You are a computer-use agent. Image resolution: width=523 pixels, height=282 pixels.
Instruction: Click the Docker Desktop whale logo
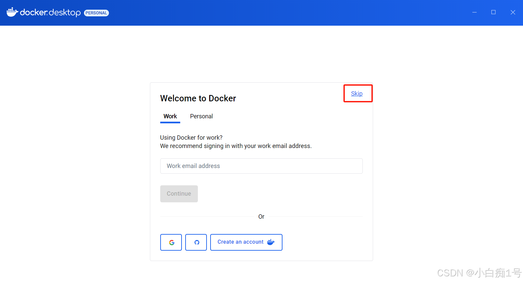pyautogui.click(x=12, y=12)
